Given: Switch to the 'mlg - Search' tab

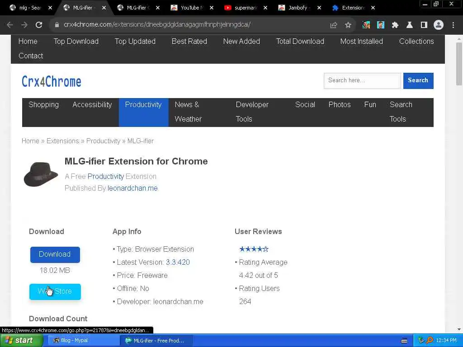Looking at the screenshot, I should tap(29, 8).
